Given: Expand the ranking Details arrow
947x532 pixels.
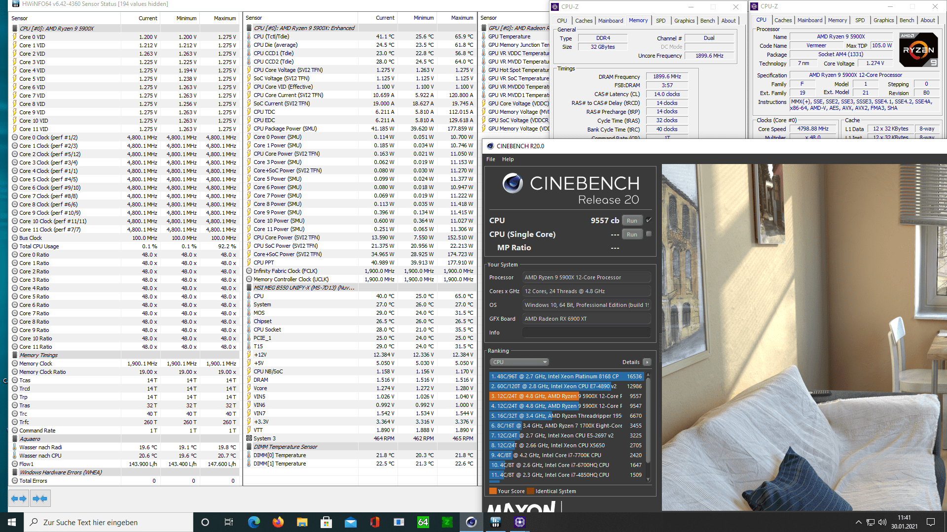Looking at the screenshot, I should pos(647,362).
